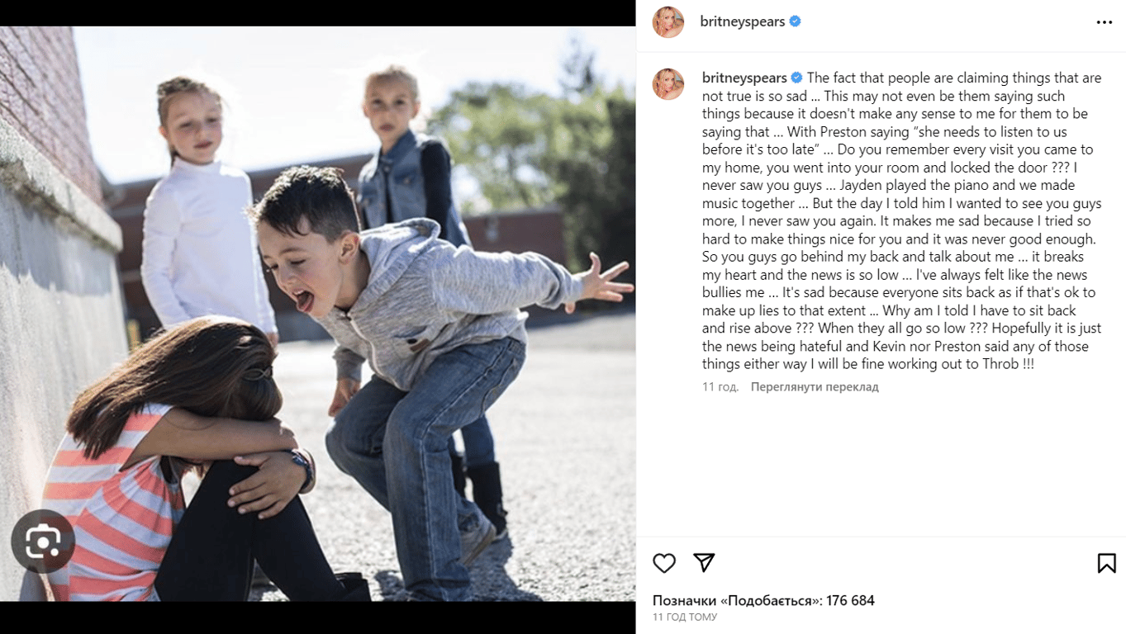
Task: Open profile via the caption avatar picture
Action: [x=668, y=84]
